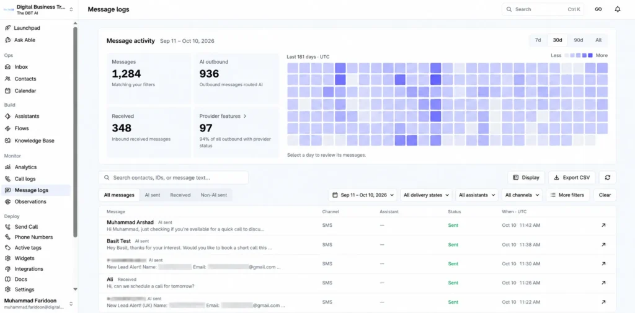The width and height of the screenshot is (635, 313).
Task: Select the All time range
Action: 598,40
